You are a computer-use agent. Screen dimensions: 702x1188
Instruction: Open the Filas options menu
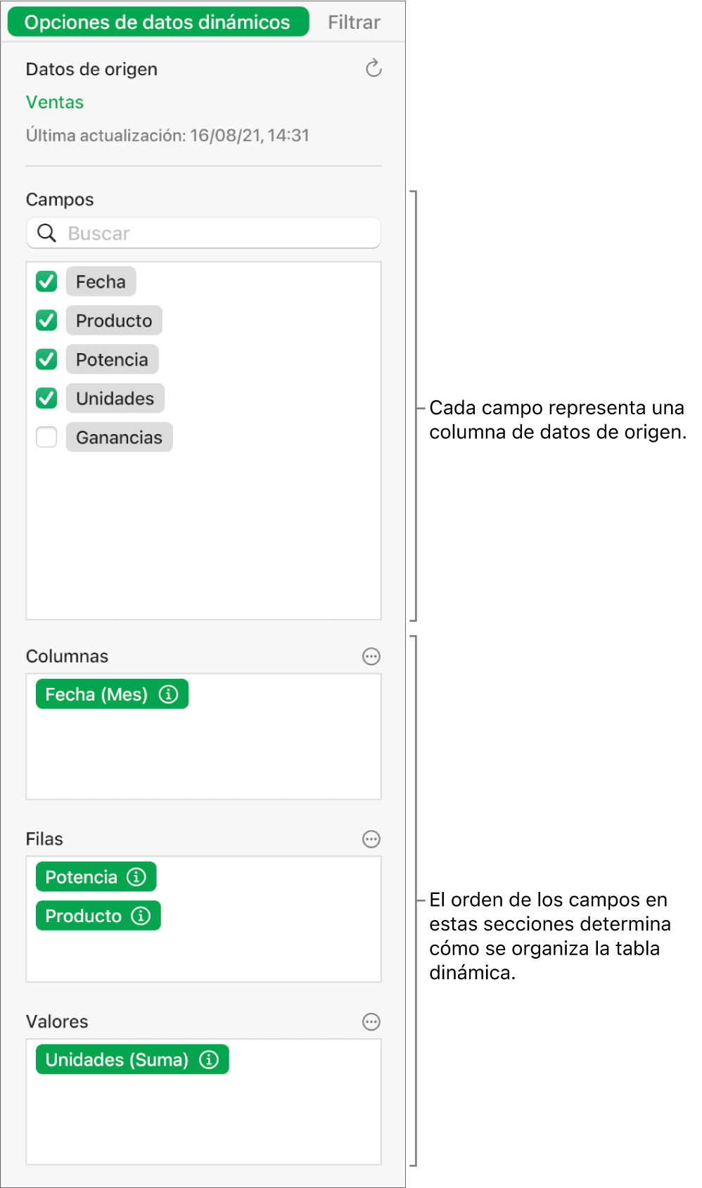click(371, 839)
